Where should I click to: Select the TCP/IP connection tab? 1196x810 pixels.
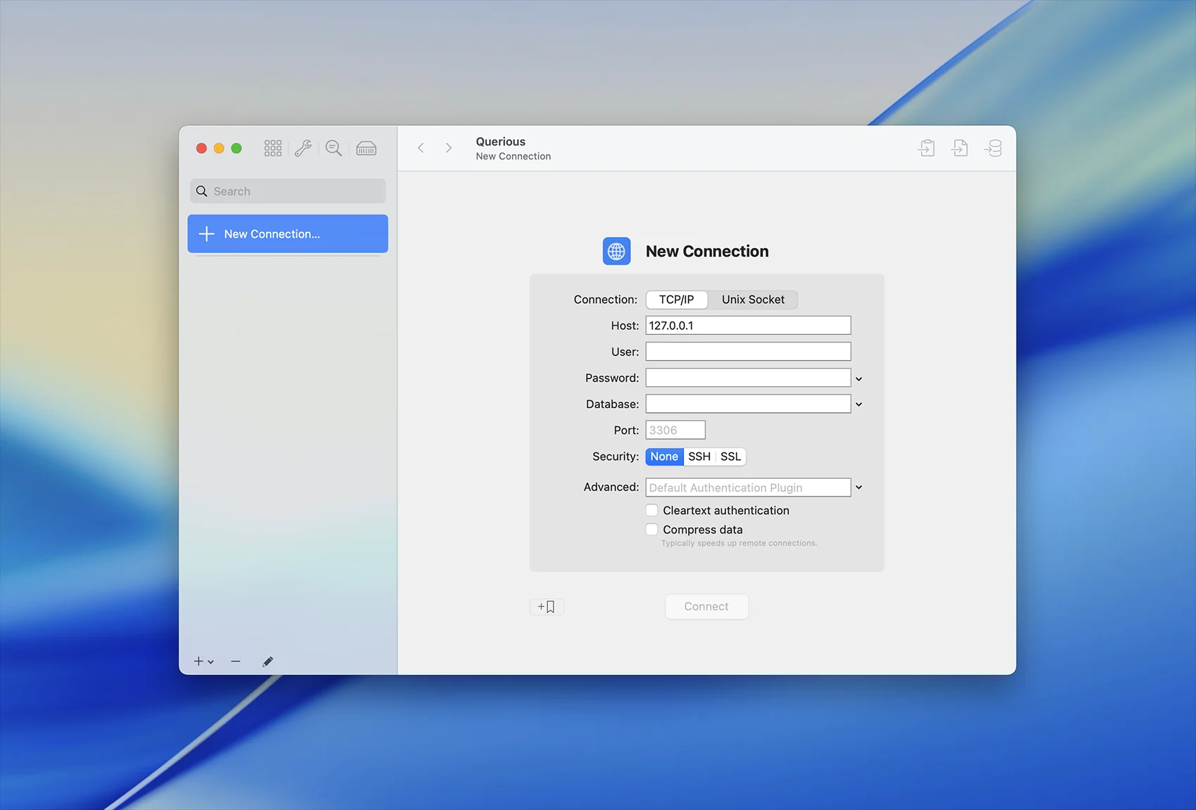pos(676,300)
